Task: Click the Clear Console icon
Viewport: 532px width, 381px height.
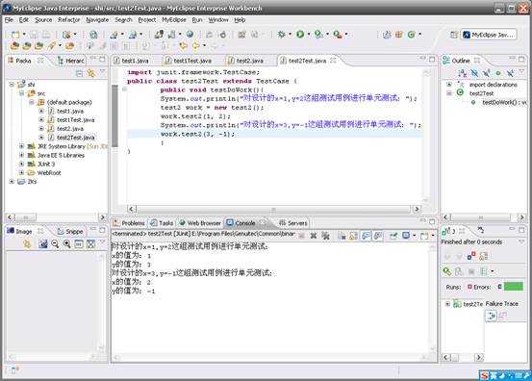Action: click(342, 236)
